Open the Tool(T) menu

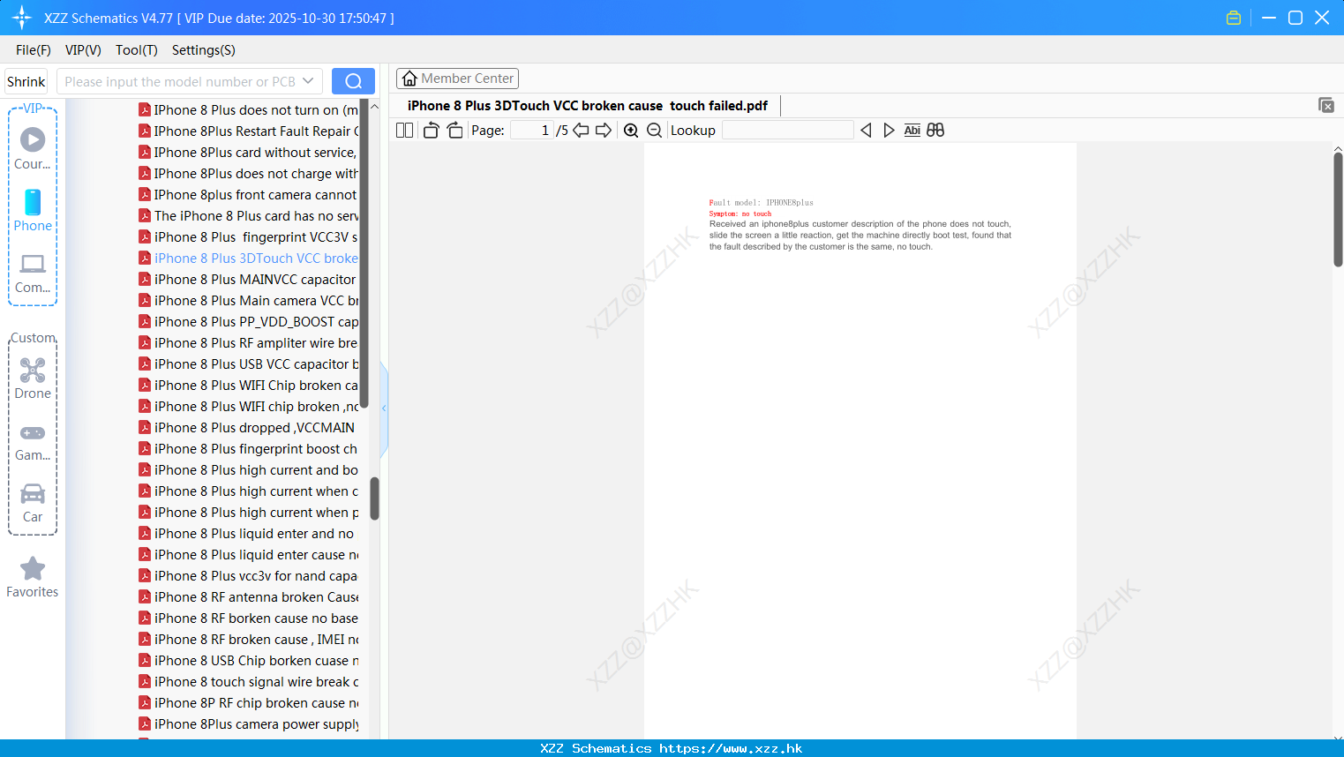[137, 50]
